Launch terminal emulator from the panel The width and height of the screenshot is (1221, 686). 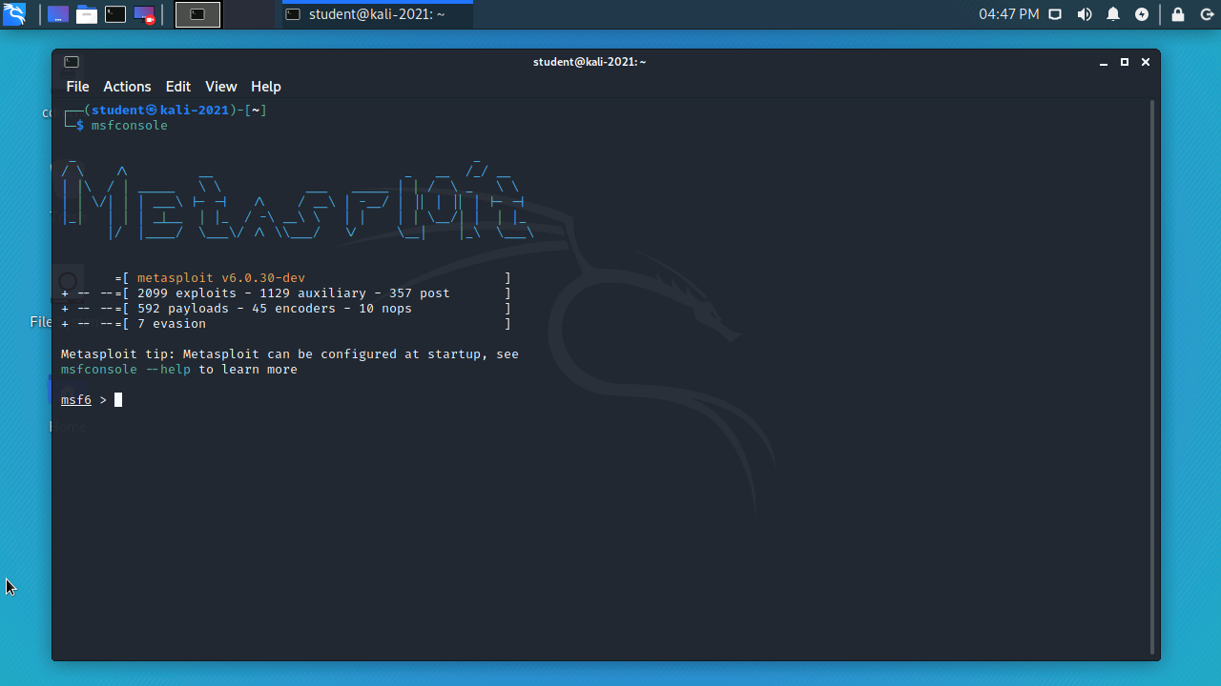[x=115, y=14]
